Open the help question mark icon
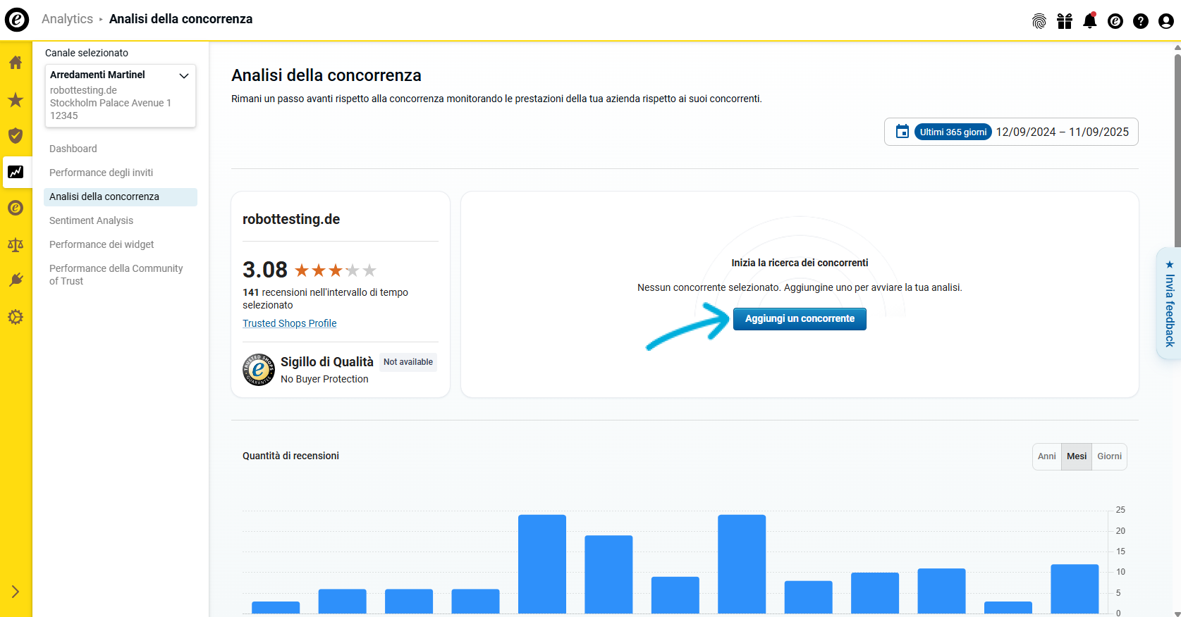This screenshot has width=1181, height=617. [x=1140, y=21]
